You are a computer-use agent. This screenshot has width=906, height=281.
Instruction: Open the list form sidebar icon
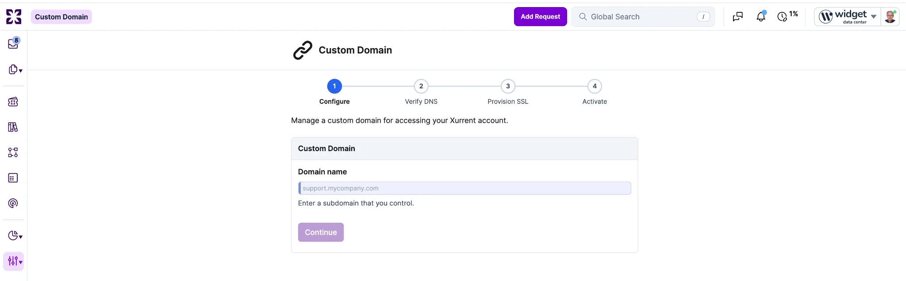pyautogui.click(x=13, y=178)
